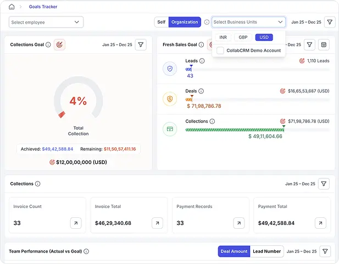Click the green Collections progress bar
339x264 pixels.
pos(234,130)
